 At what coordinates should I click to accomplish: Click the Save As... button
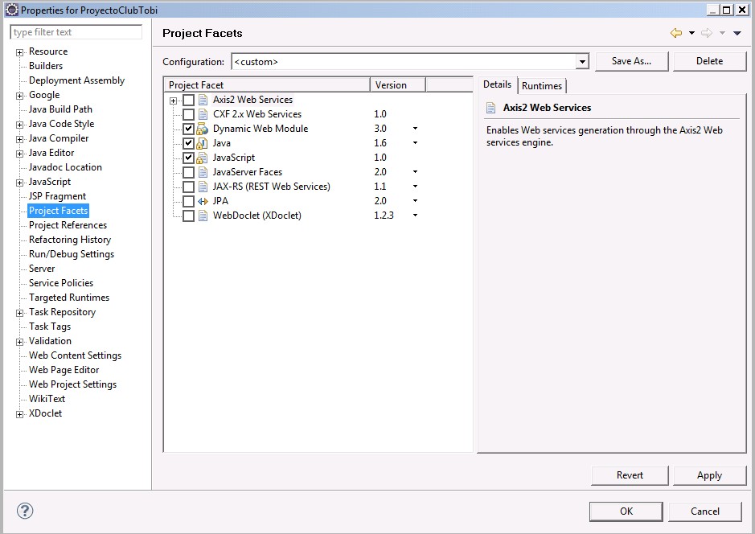[632, 61]
